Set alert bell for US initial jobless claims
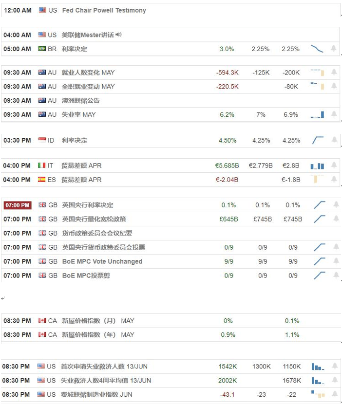The image size is (342, 404). 335,366
